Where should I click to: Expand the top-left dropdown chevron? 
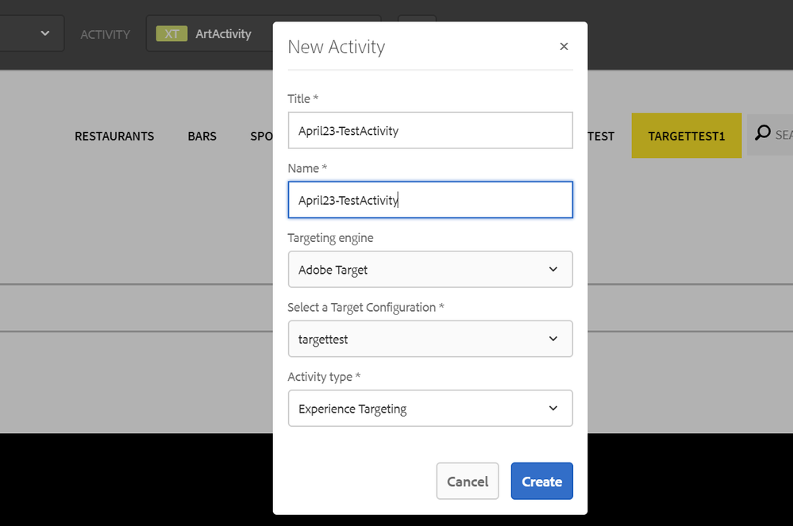point(45,33)
